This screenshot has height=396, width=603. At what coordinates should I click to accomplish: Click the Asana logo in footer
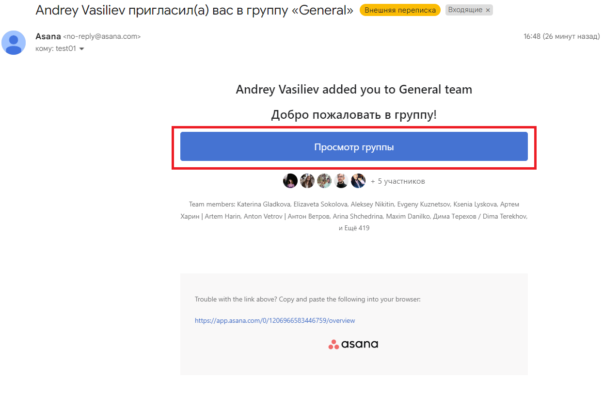[353, 345]
